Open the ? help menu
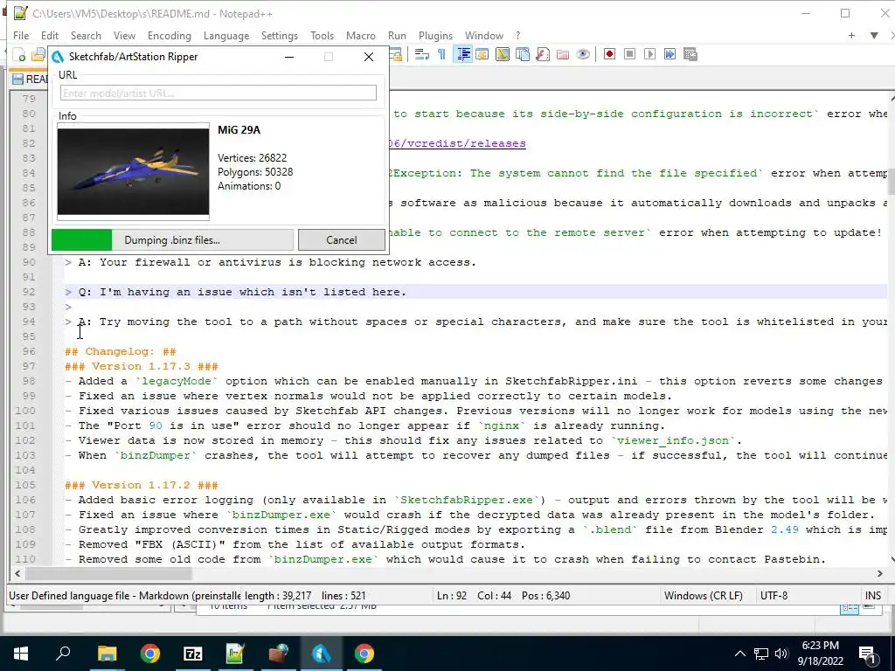This screenshot has width=895, height=671. (517, 35)
